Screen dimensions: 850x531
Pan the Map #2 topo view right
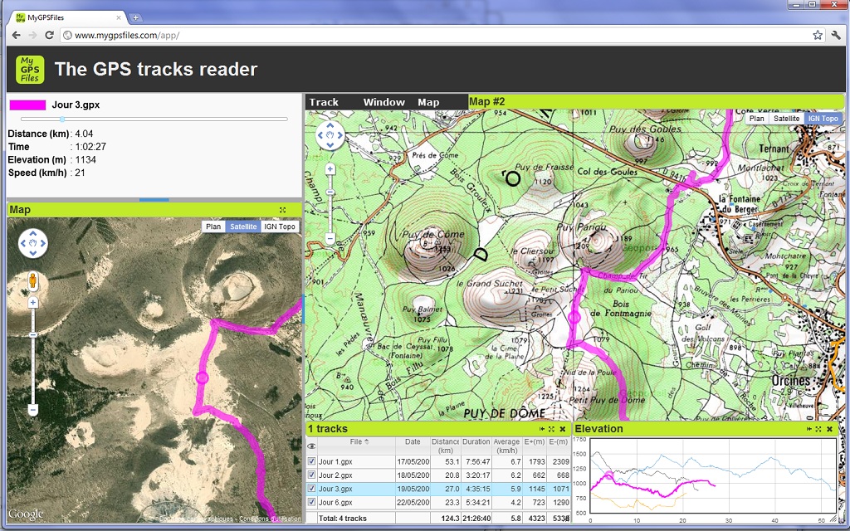click(x=340, y=135)
